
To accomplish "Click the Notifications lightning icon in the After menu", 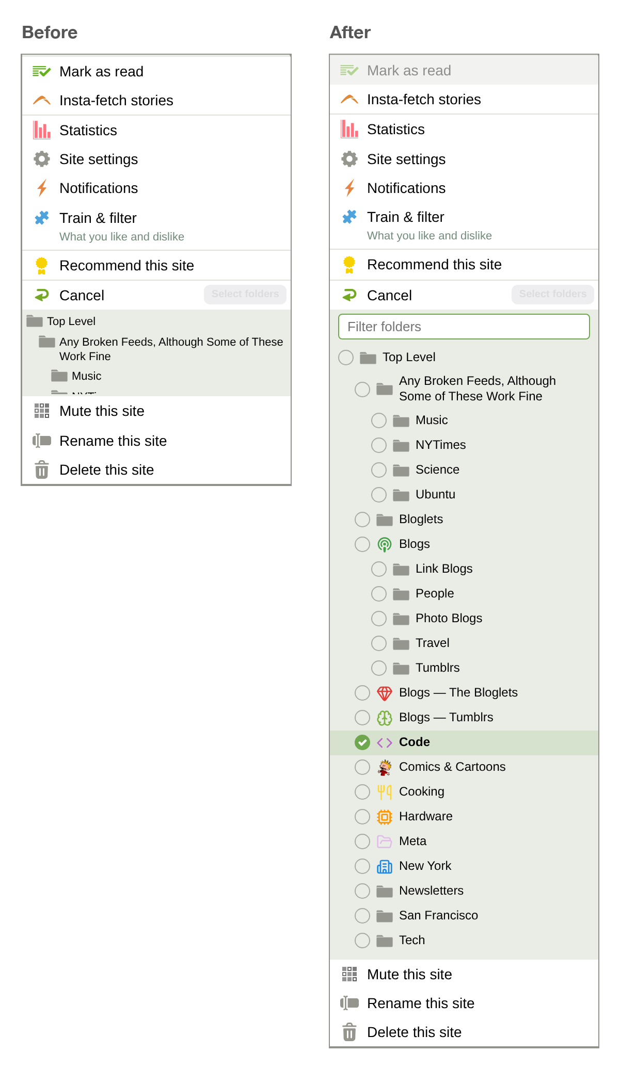I will click(x=349, y=188).
